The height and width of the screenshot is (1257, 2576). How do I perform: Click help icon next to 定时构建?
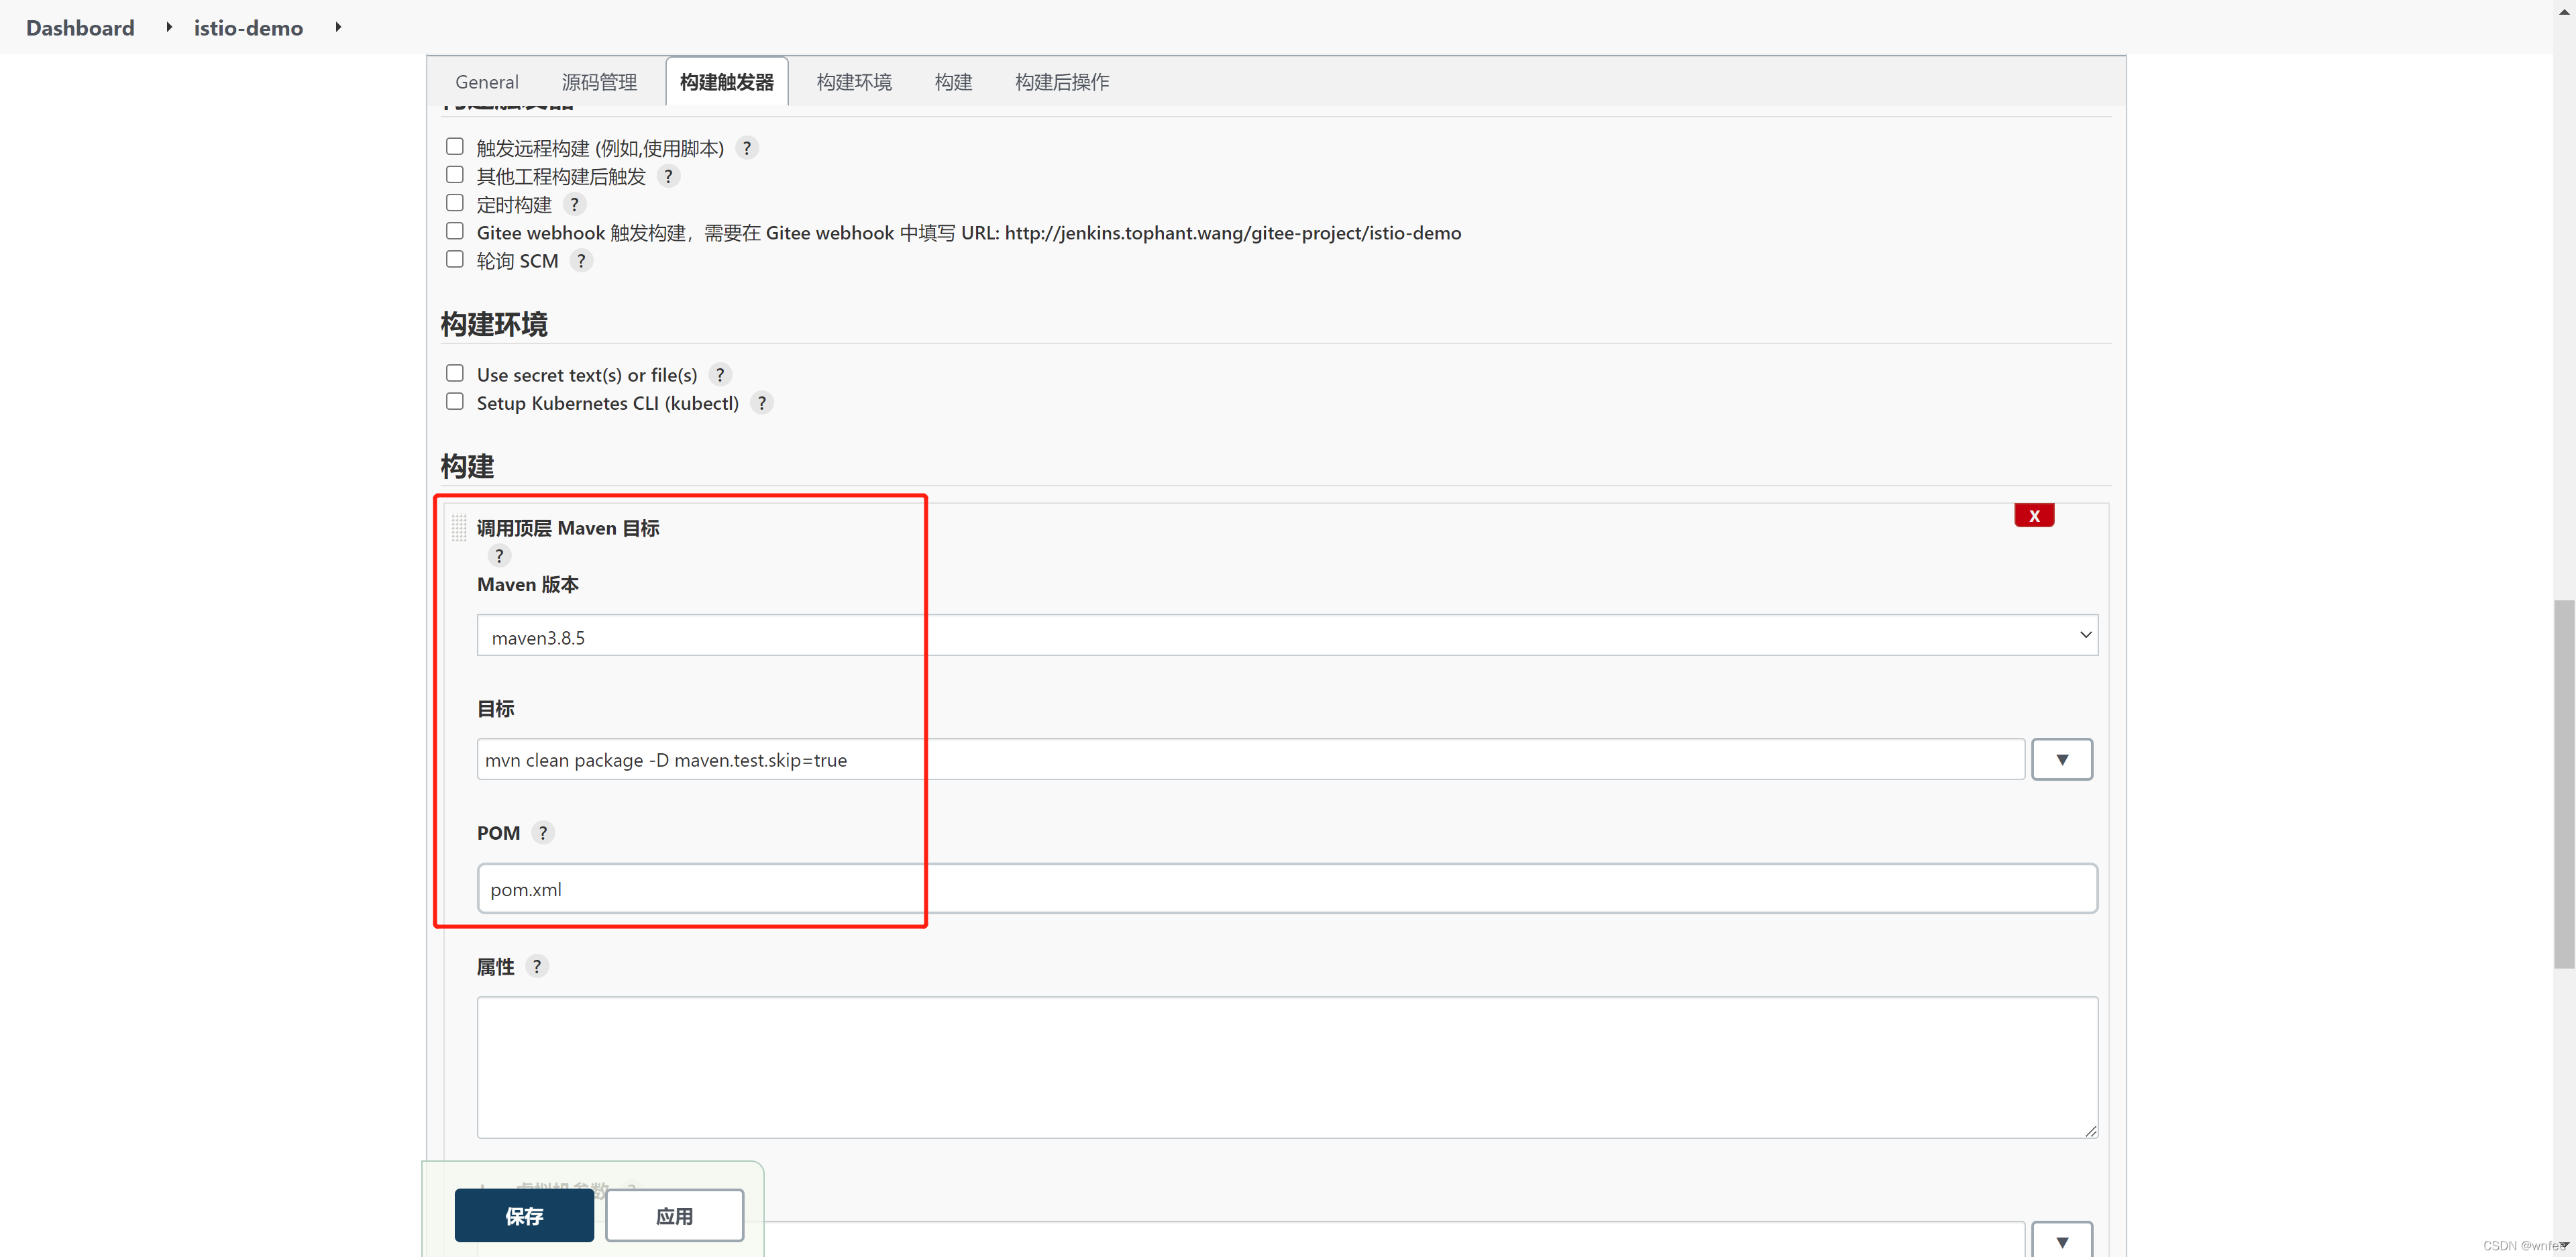[574, 205]
